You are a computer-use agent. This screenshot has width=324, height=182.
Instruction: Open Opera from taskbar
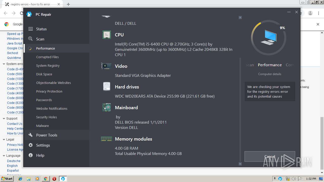(x=54, y=179)
